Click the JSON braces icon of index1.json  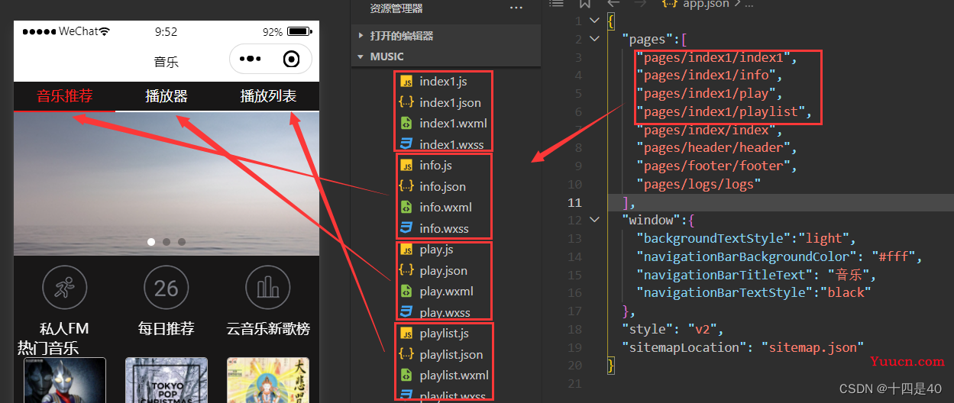pyautogui.click(x=406, y=102)
